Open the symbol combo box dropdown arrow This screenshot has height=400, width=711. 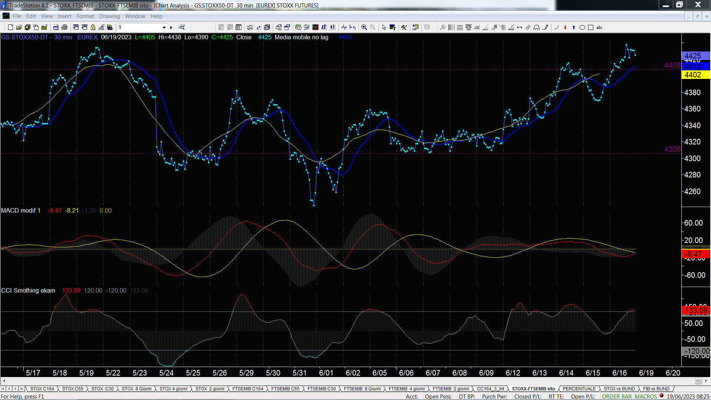164,27
